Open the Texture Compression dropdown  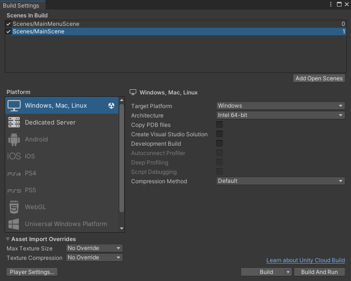click(x=94, y=258)
